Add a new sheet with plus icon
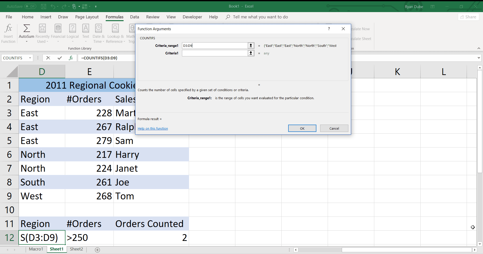483x254 pixels. pyautogui.click(x=97, y=250)
